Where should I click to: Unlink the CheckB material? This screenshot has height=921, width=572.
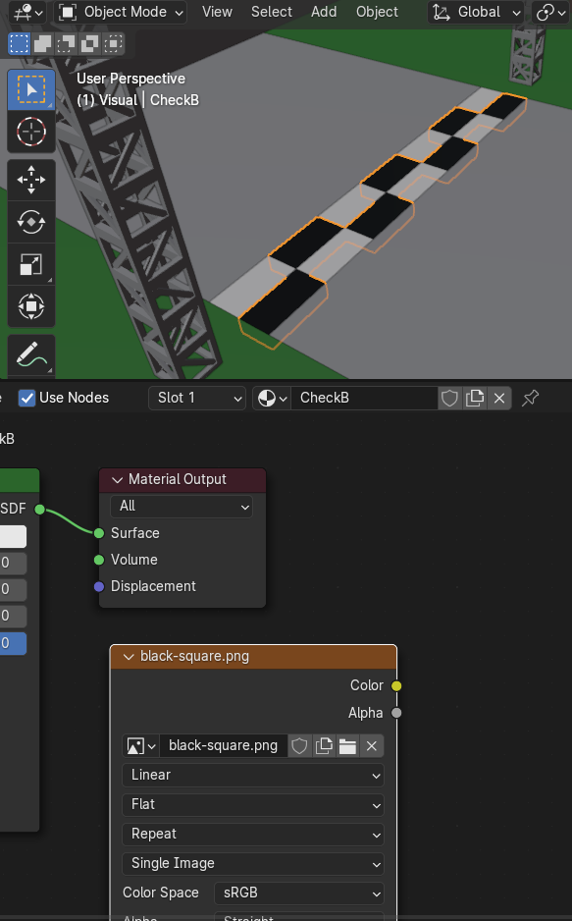(499, 399)
